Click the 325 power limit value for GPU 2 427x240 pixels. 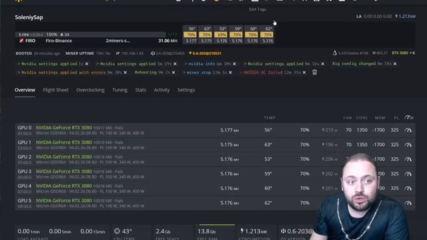pos(394,159)
